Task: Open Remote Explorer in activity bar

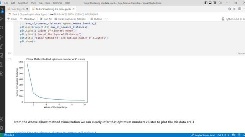Action: tap(2, 55)
